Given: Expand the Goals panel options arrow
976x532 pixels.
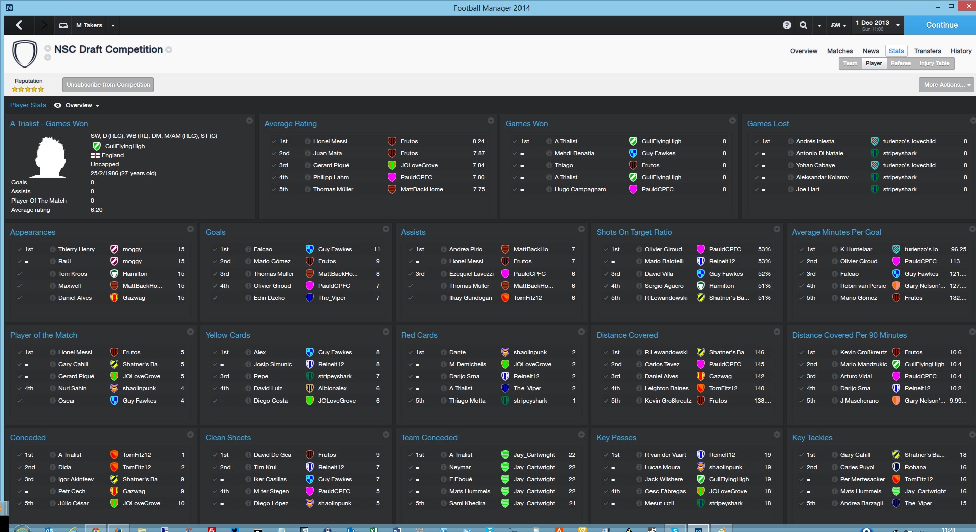Looking at the screenshot, I should [x=386, y=229].
